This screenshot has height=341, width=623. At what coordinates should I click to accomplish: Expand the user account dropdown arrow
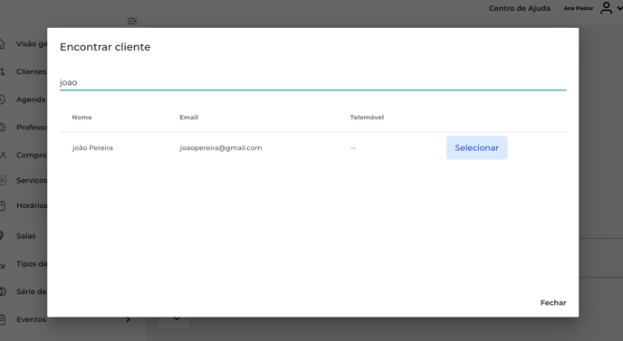click(619, 8)
